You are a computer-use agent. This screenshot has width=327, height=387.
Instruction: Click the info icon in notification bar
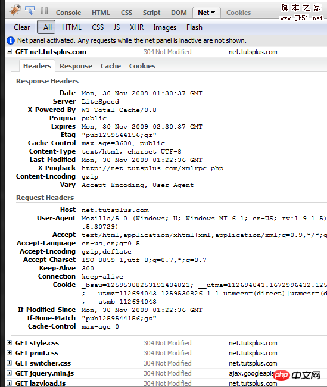[11, 40]
